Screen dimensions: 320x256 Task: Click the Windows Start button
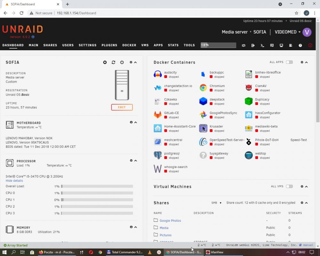[x=4, y=252]
